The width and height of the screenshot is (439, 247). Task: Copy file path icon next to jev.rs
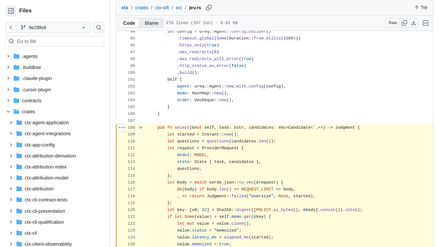click(209, 8)
